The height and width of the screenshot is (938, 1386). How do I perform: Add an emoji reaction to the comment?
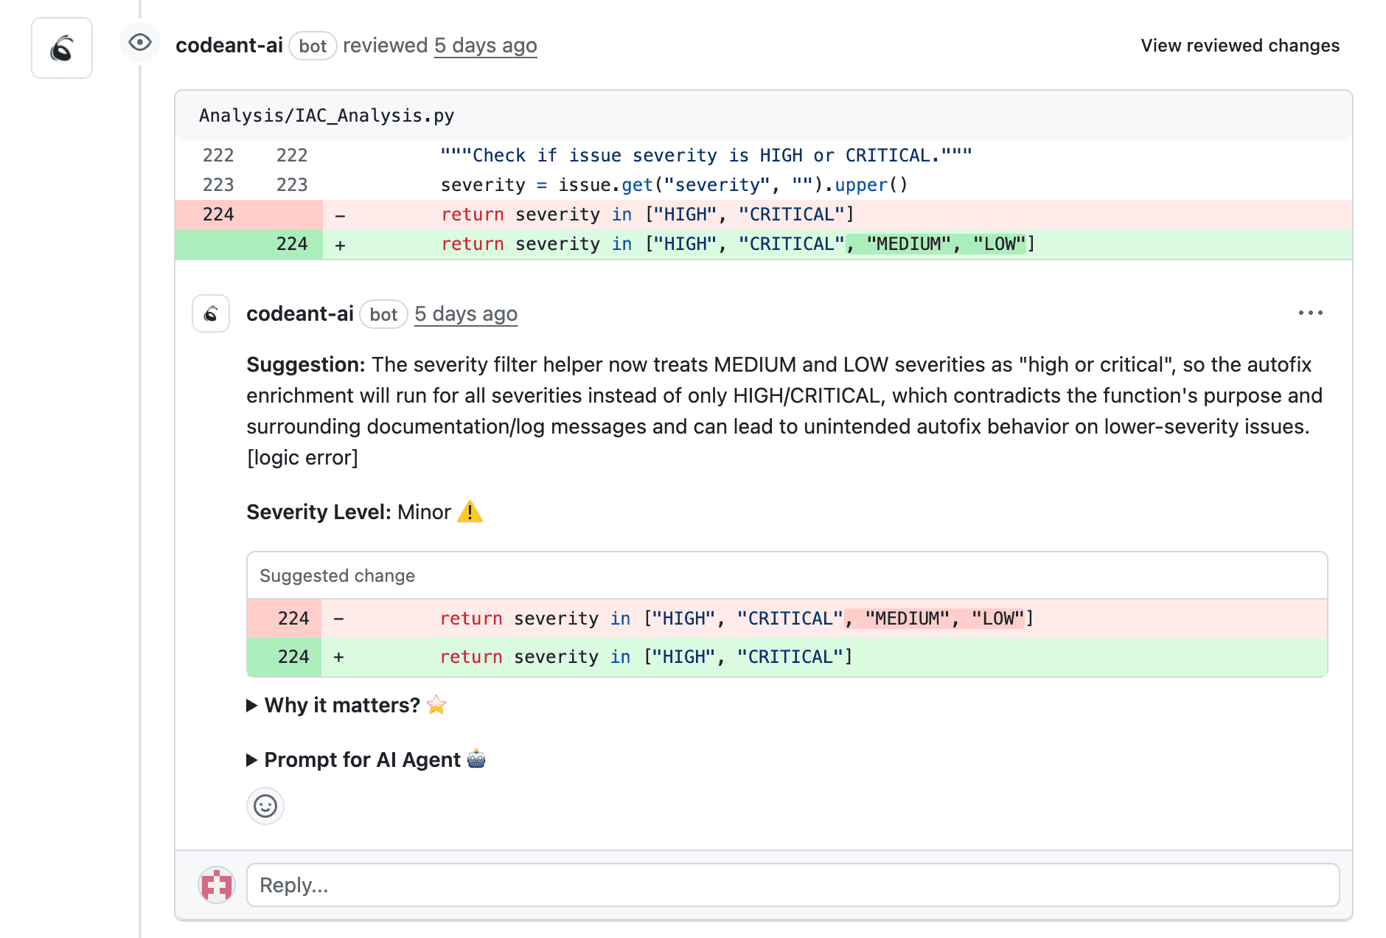pyautogui.click(x=265, y=806)
